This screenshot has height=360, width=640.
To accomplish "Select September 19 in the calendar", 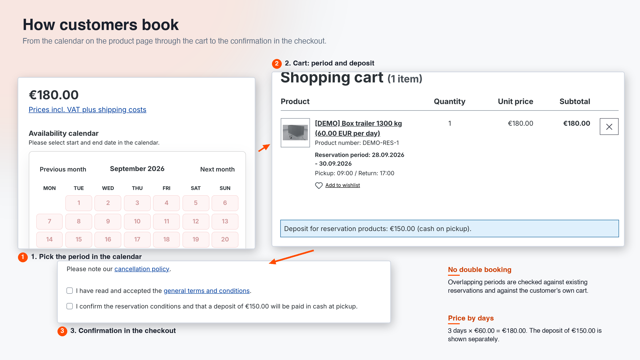I will coord(196,239).
